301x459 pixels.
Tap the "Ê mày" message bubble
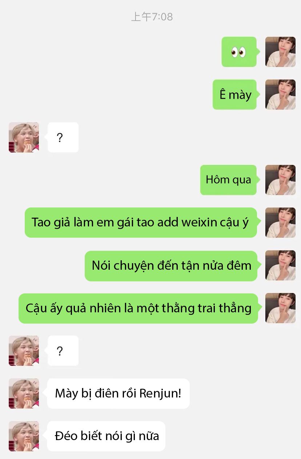pos(235,95)
